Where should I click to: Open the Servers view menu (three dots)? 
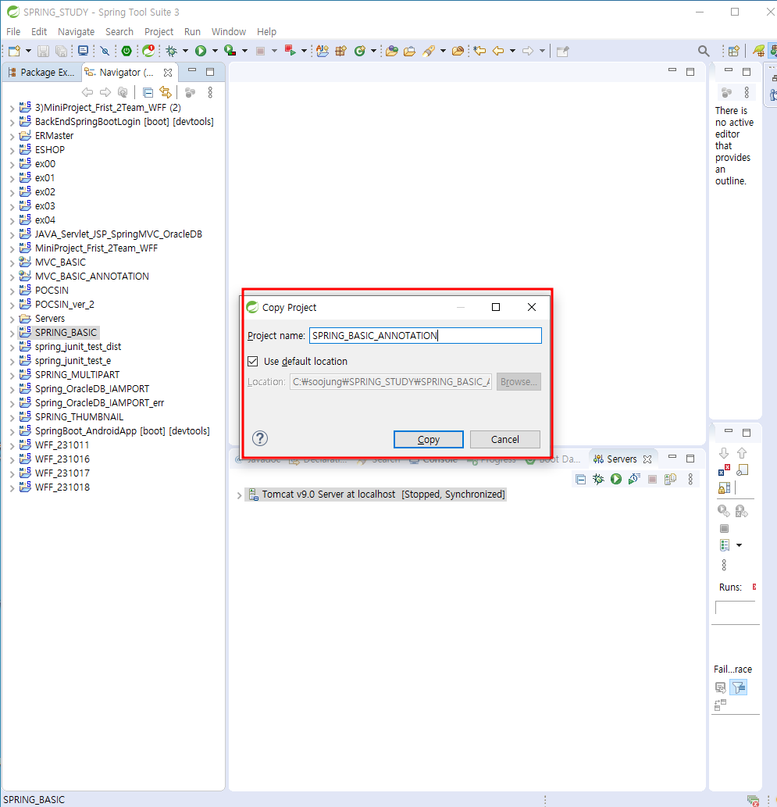690,479
